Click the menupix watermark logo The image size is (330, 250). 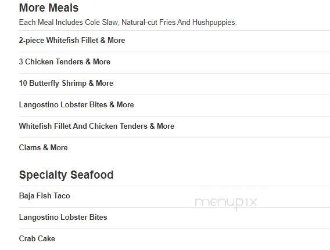pyautogui.click(x=226, y=202)
